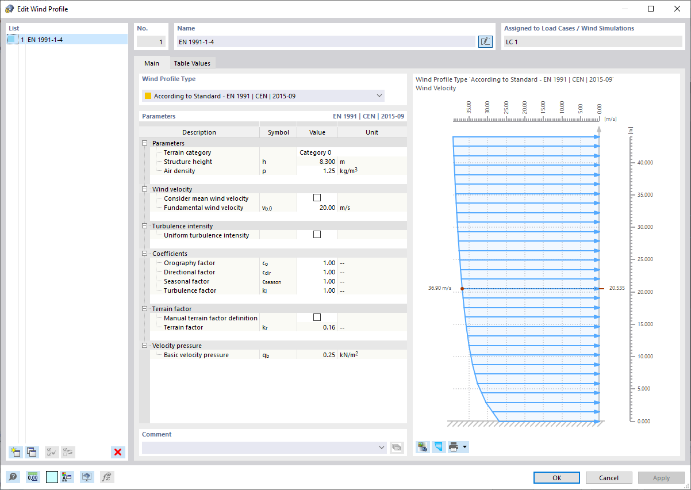Open the comment library icon
This screenshot has height=490, width=691.
pos(397,447)
